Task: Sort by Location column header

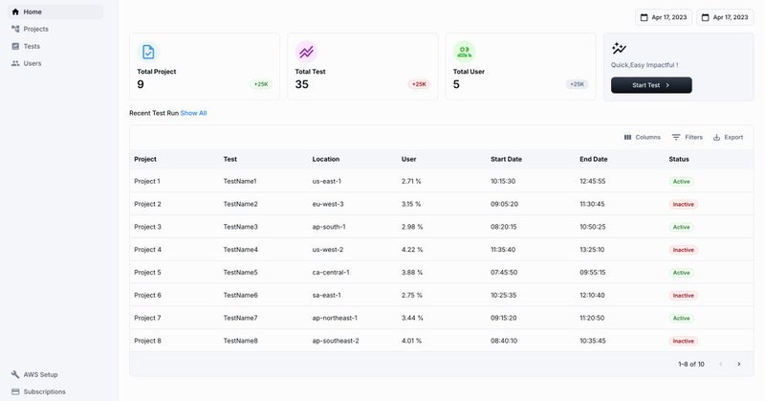Action: click(x=326, y=159)
